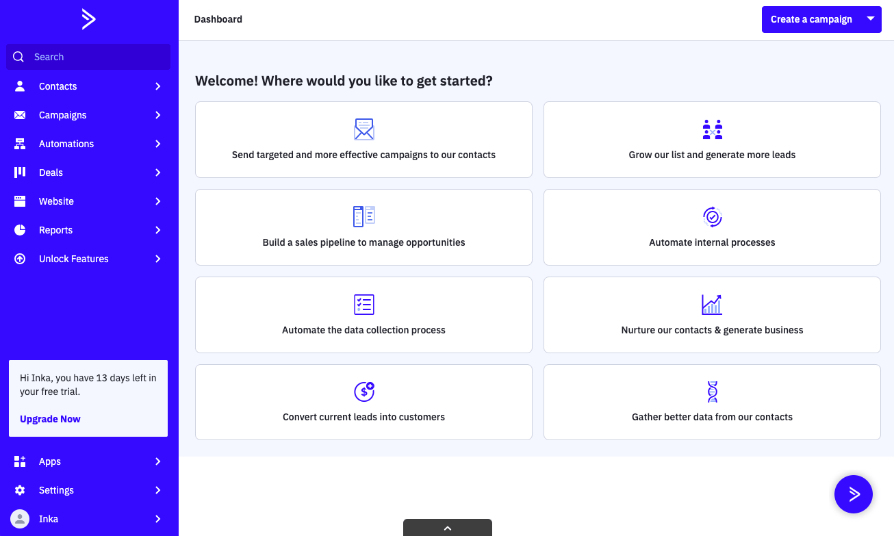Click the Automations flowchart icon

click(x=20, y=144)
